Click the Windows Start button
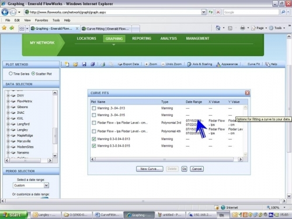The image size is (292, 219). [13, 215]
